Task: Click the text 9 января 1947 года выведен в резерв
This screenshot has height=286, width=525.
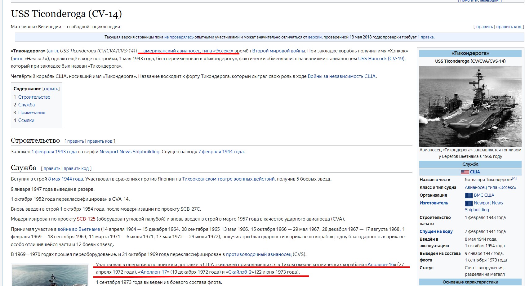Action: 53,189
